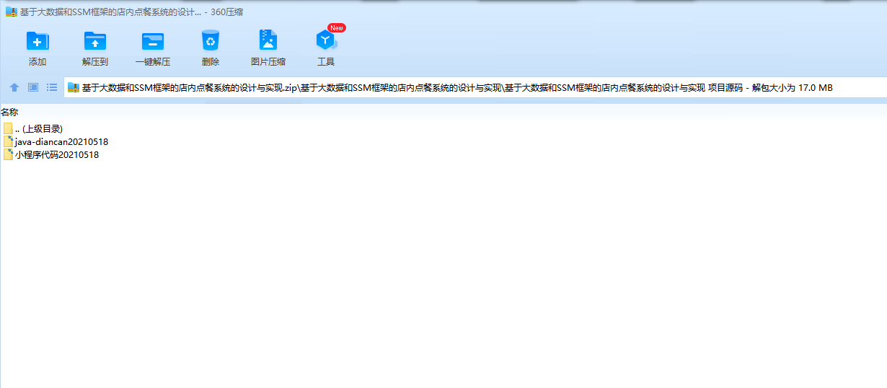Select the .. (上级目录) parent folder row
This screenshot has width=887, height=388.
33,128
